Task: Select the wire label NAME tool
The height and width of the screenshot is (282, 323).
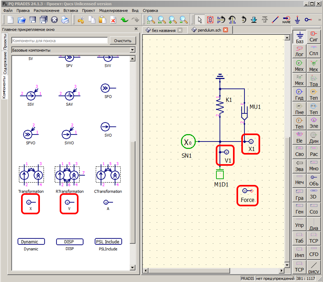Action: click(286, 19)
